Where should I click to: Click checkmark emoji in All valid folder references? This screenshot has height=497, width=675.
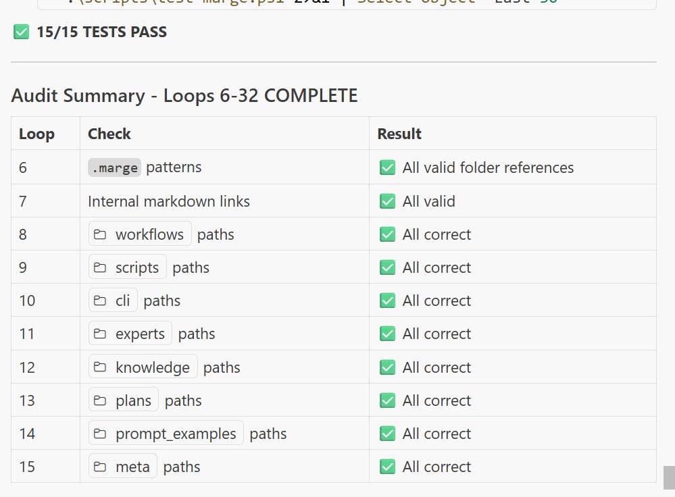tap(387, 167)
